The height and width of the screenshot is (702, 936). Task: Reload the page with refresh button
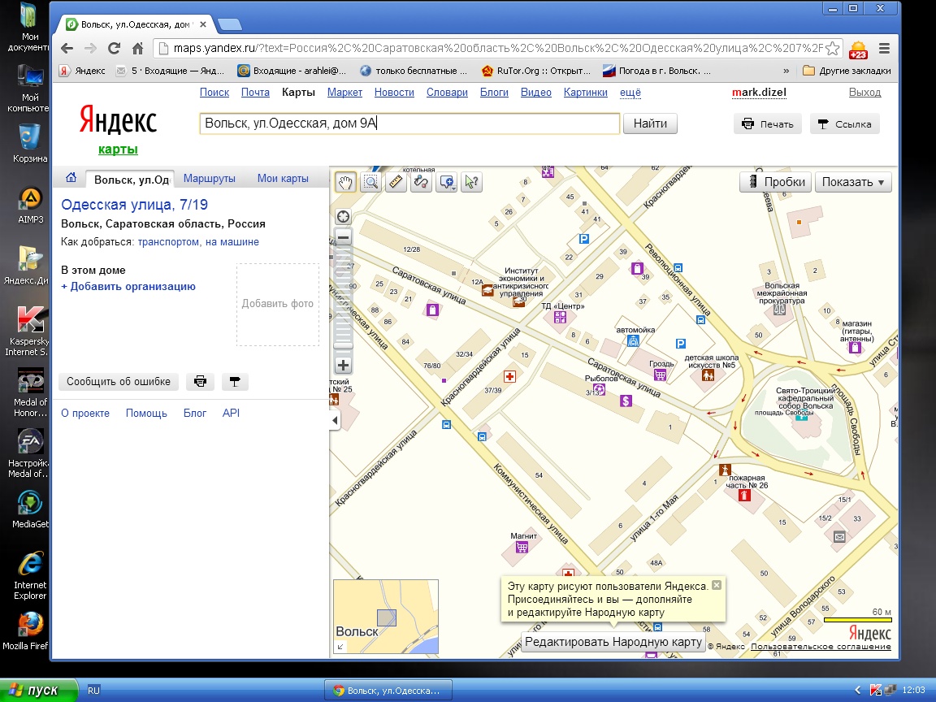(x=114, y=49)
